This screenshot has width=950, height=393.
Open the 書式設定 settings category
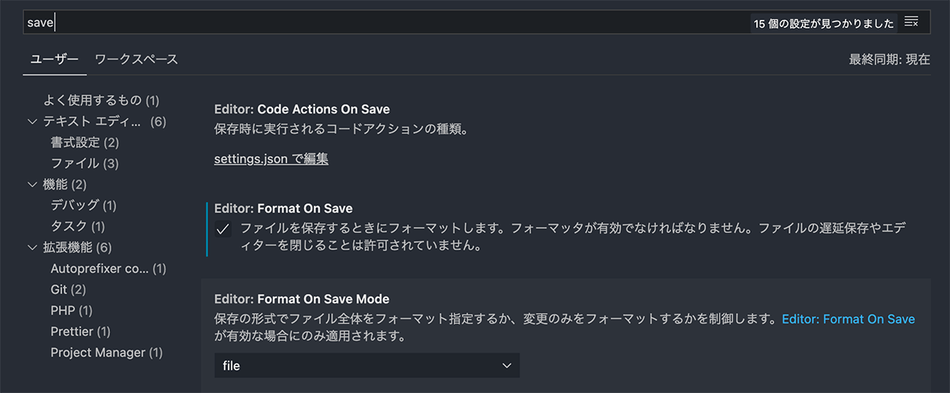pyautogui.click(x=84, y=143)
